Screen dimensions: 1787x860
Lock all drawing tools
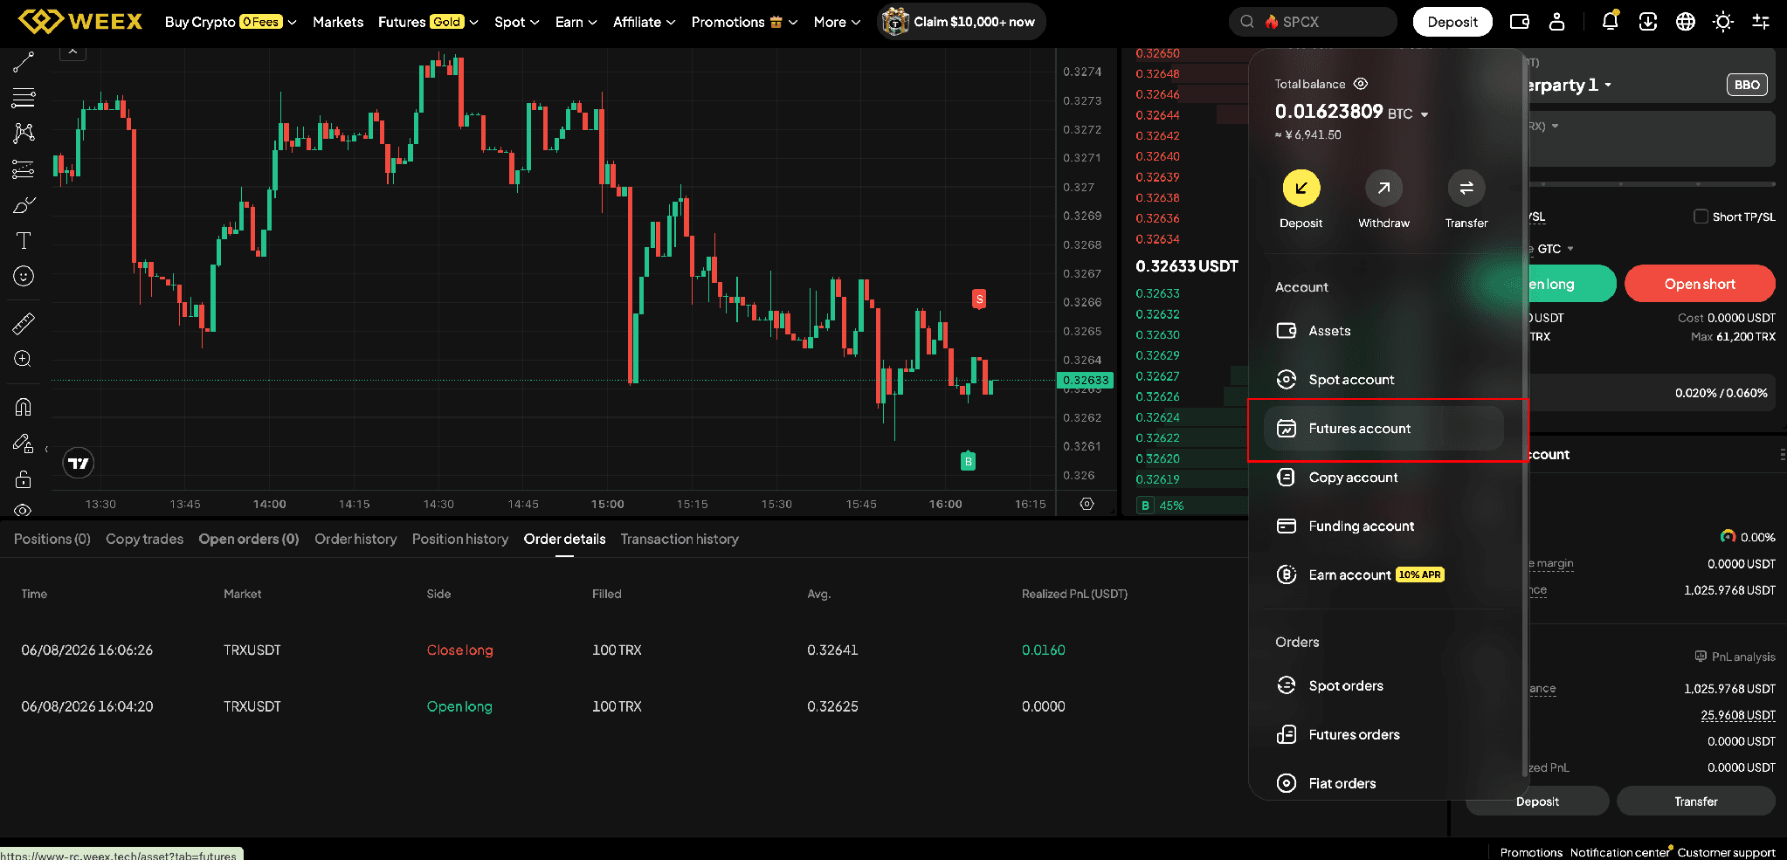[x=24, y=479]
